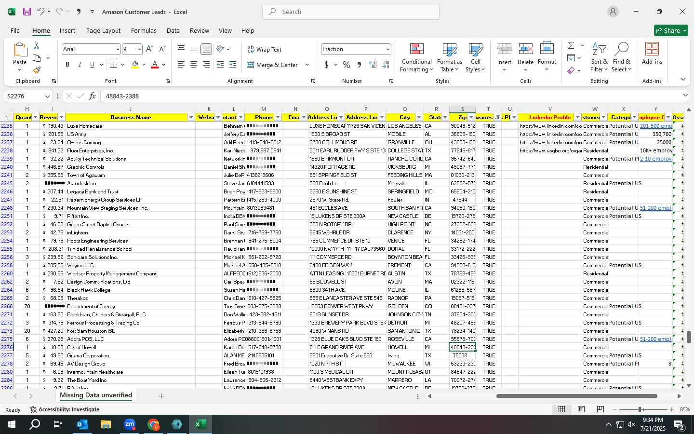Viewport: 694px width, 434px height.
Task: Click the Copy icon in Clipboard group
Action: click(x=37, y=58)
